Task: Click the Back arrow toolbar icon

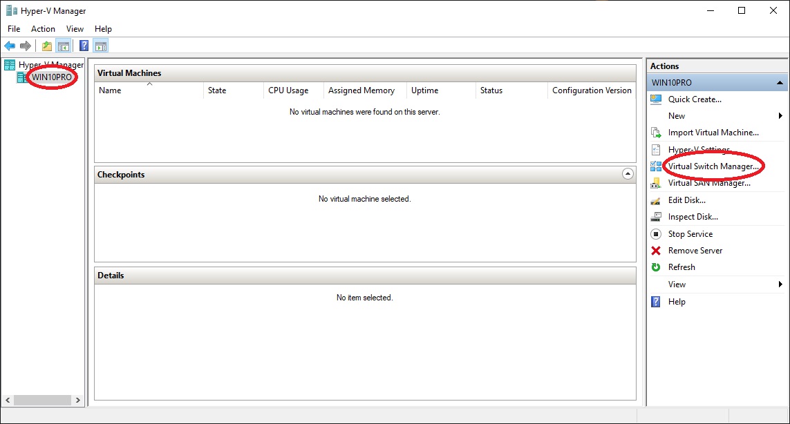Action: click(10, 46)
